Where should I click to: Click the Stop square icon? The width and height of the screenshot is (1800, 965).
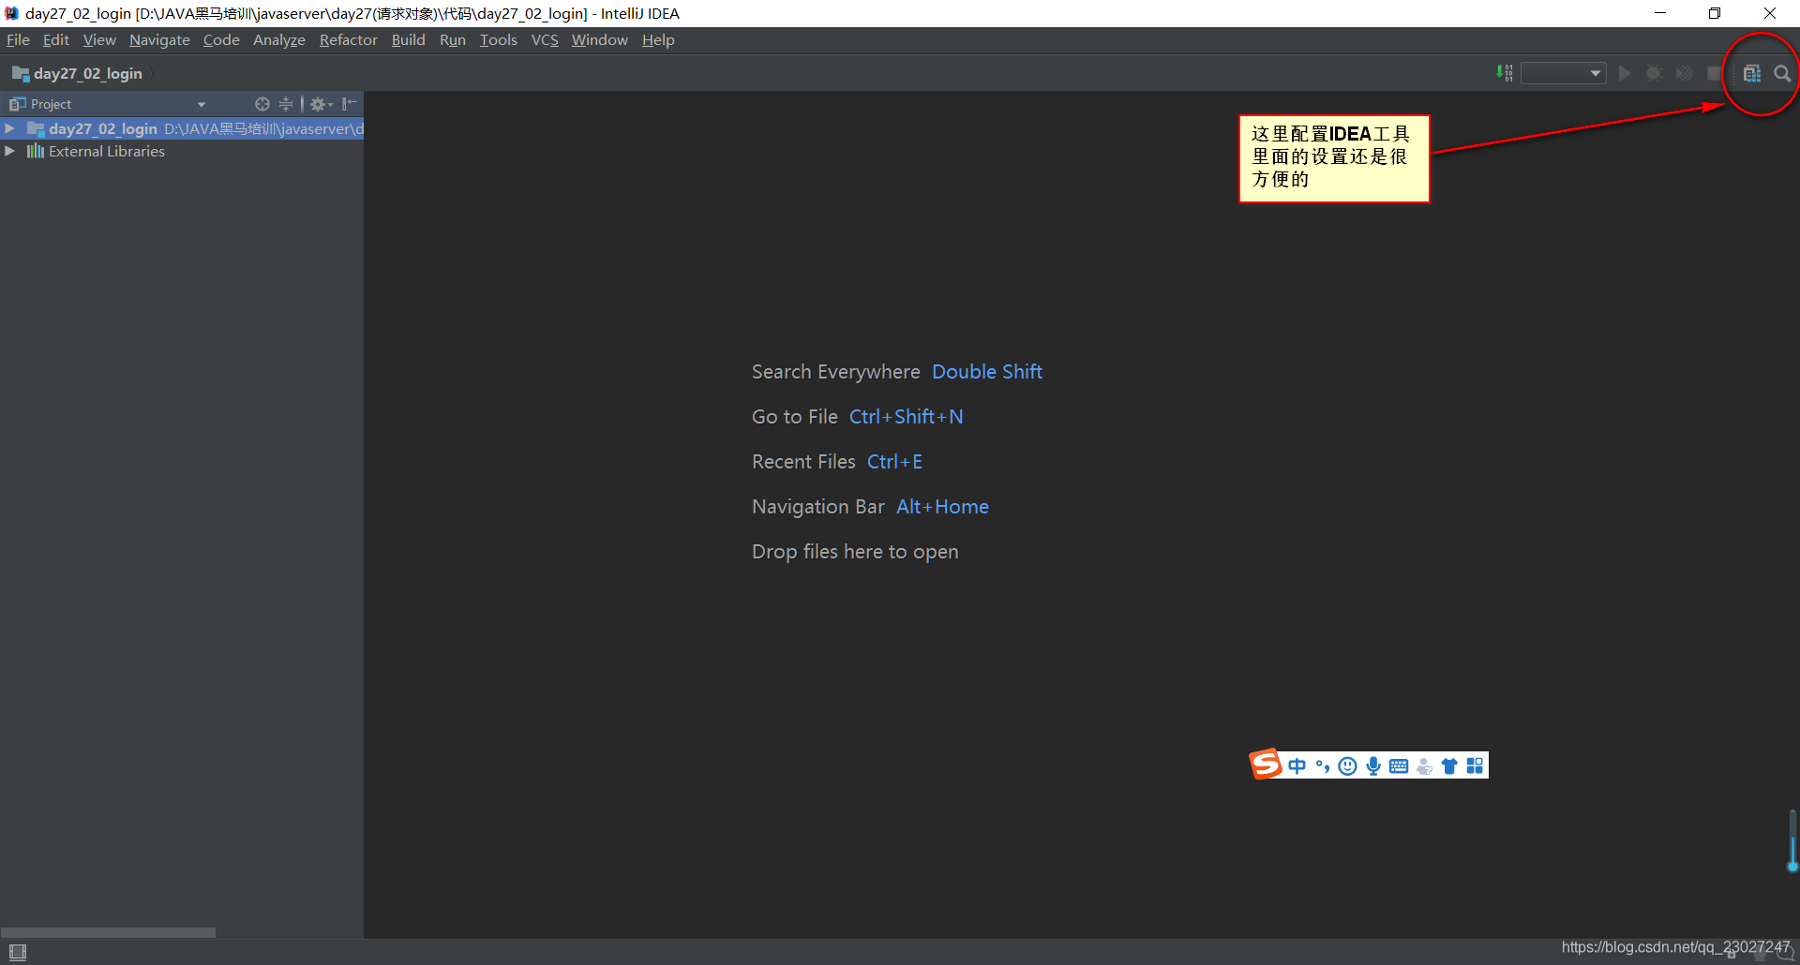coord(1715,73)
